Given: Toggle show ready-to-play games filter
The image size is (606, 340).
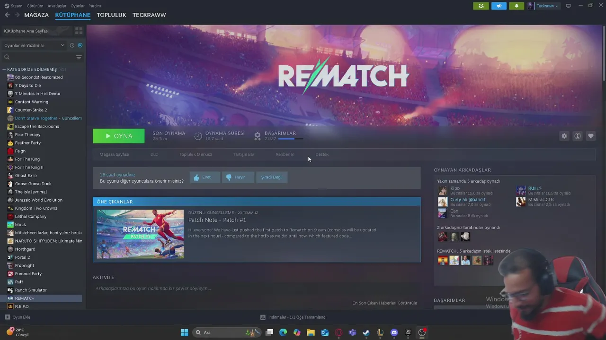Looking at the screenshot, I should point(80,45).
